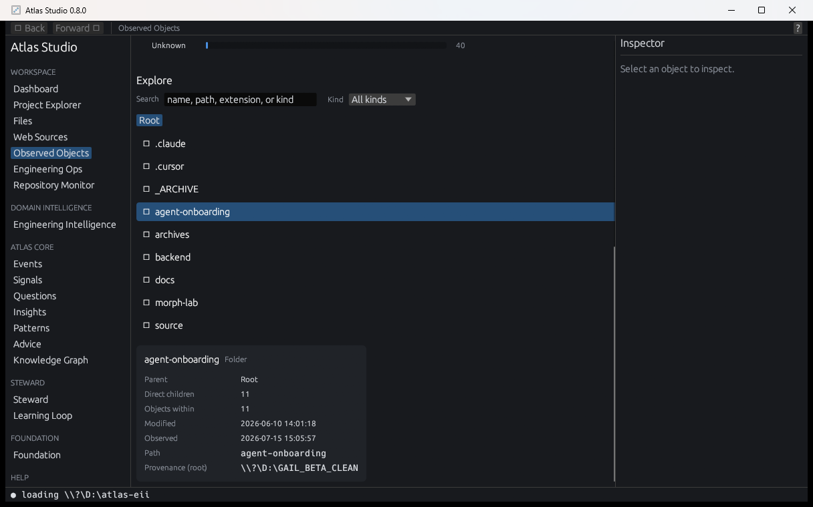Click the Explore list vertical scrollbar
813x507 pixels.
click(x=614, y=363)
